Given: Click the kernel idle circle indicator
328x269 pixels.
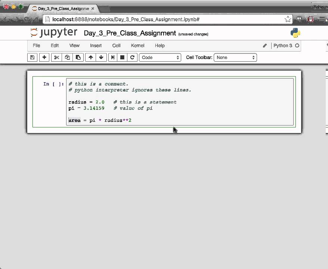Looking at the screenshot, I should click(x=297, y=46).
